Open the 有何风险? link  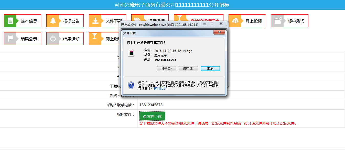click(x=160, y=88)
